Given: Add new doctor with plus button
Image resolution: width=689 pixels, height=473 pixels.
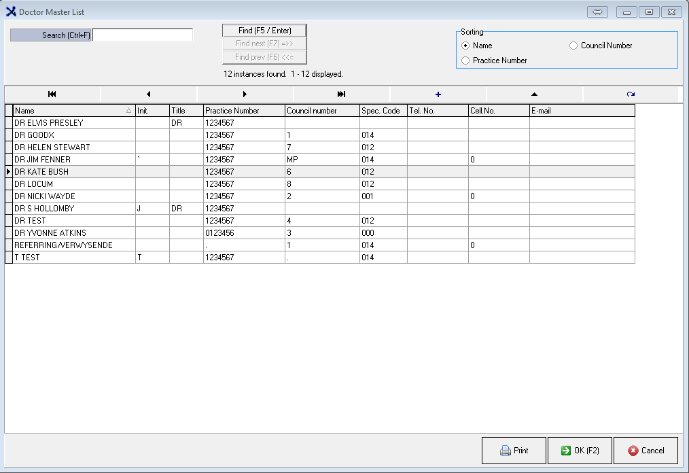Looking at the screenshot, I should pos(438,94).
